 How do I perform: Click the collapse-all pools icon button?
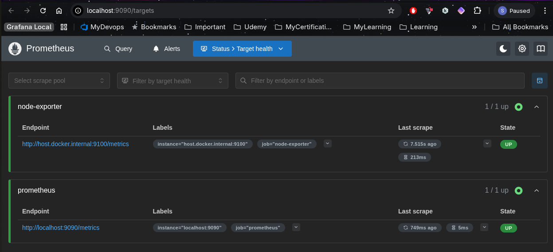point(539,81)
